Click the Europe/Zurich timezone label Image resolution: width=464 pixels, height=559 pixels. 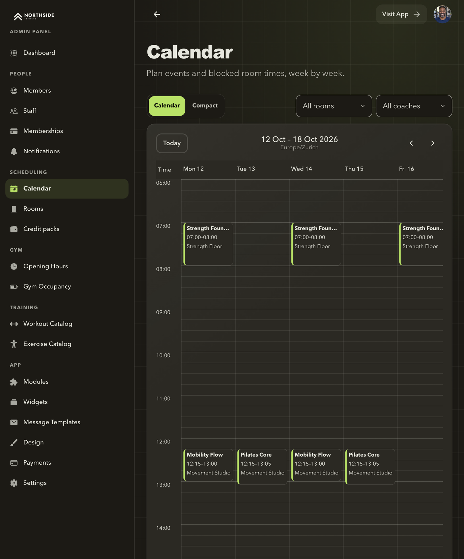pyautogui.click(x=299, y=148)
